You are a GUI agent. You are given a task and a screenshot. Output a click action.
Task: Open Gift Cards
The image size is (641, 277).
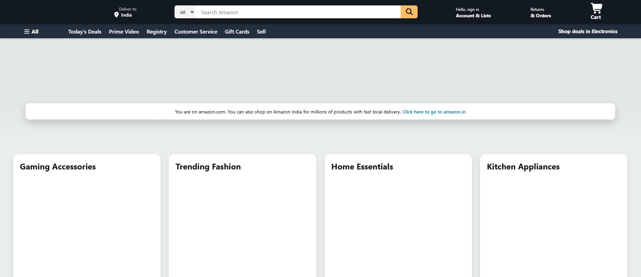(x=237, y=31)
